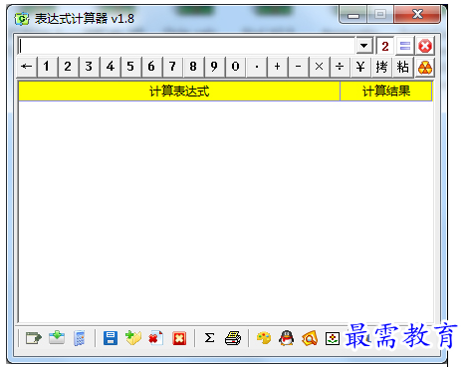
Task: Click the red clear expression icon
Action: tap(425, 46)
